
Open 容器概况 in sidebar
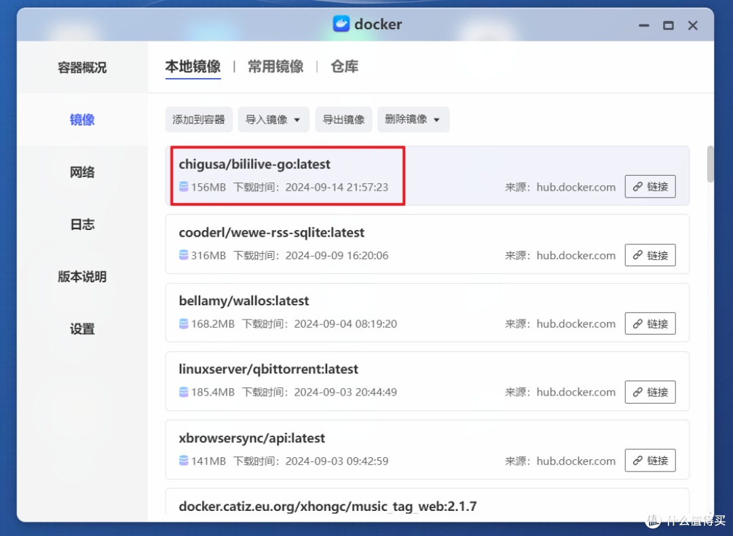(82, 68)
